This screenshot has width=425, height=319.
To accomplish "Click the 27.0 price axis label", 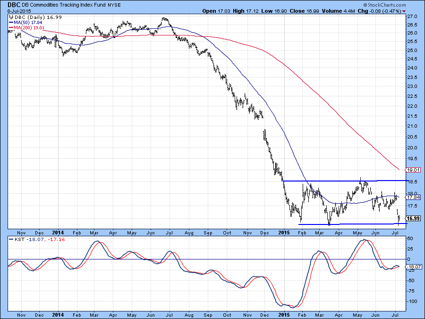I will [412, 17].
